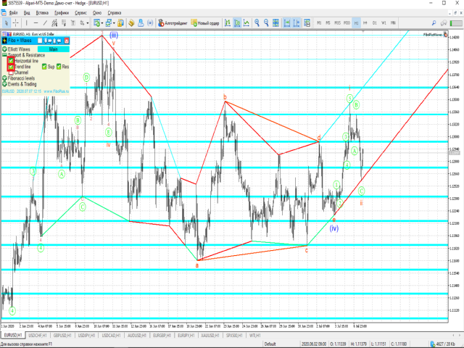The width and height of the screenshot is (464, 348).
Task: Open the Market Watch window icon
Action: point(121,22)
